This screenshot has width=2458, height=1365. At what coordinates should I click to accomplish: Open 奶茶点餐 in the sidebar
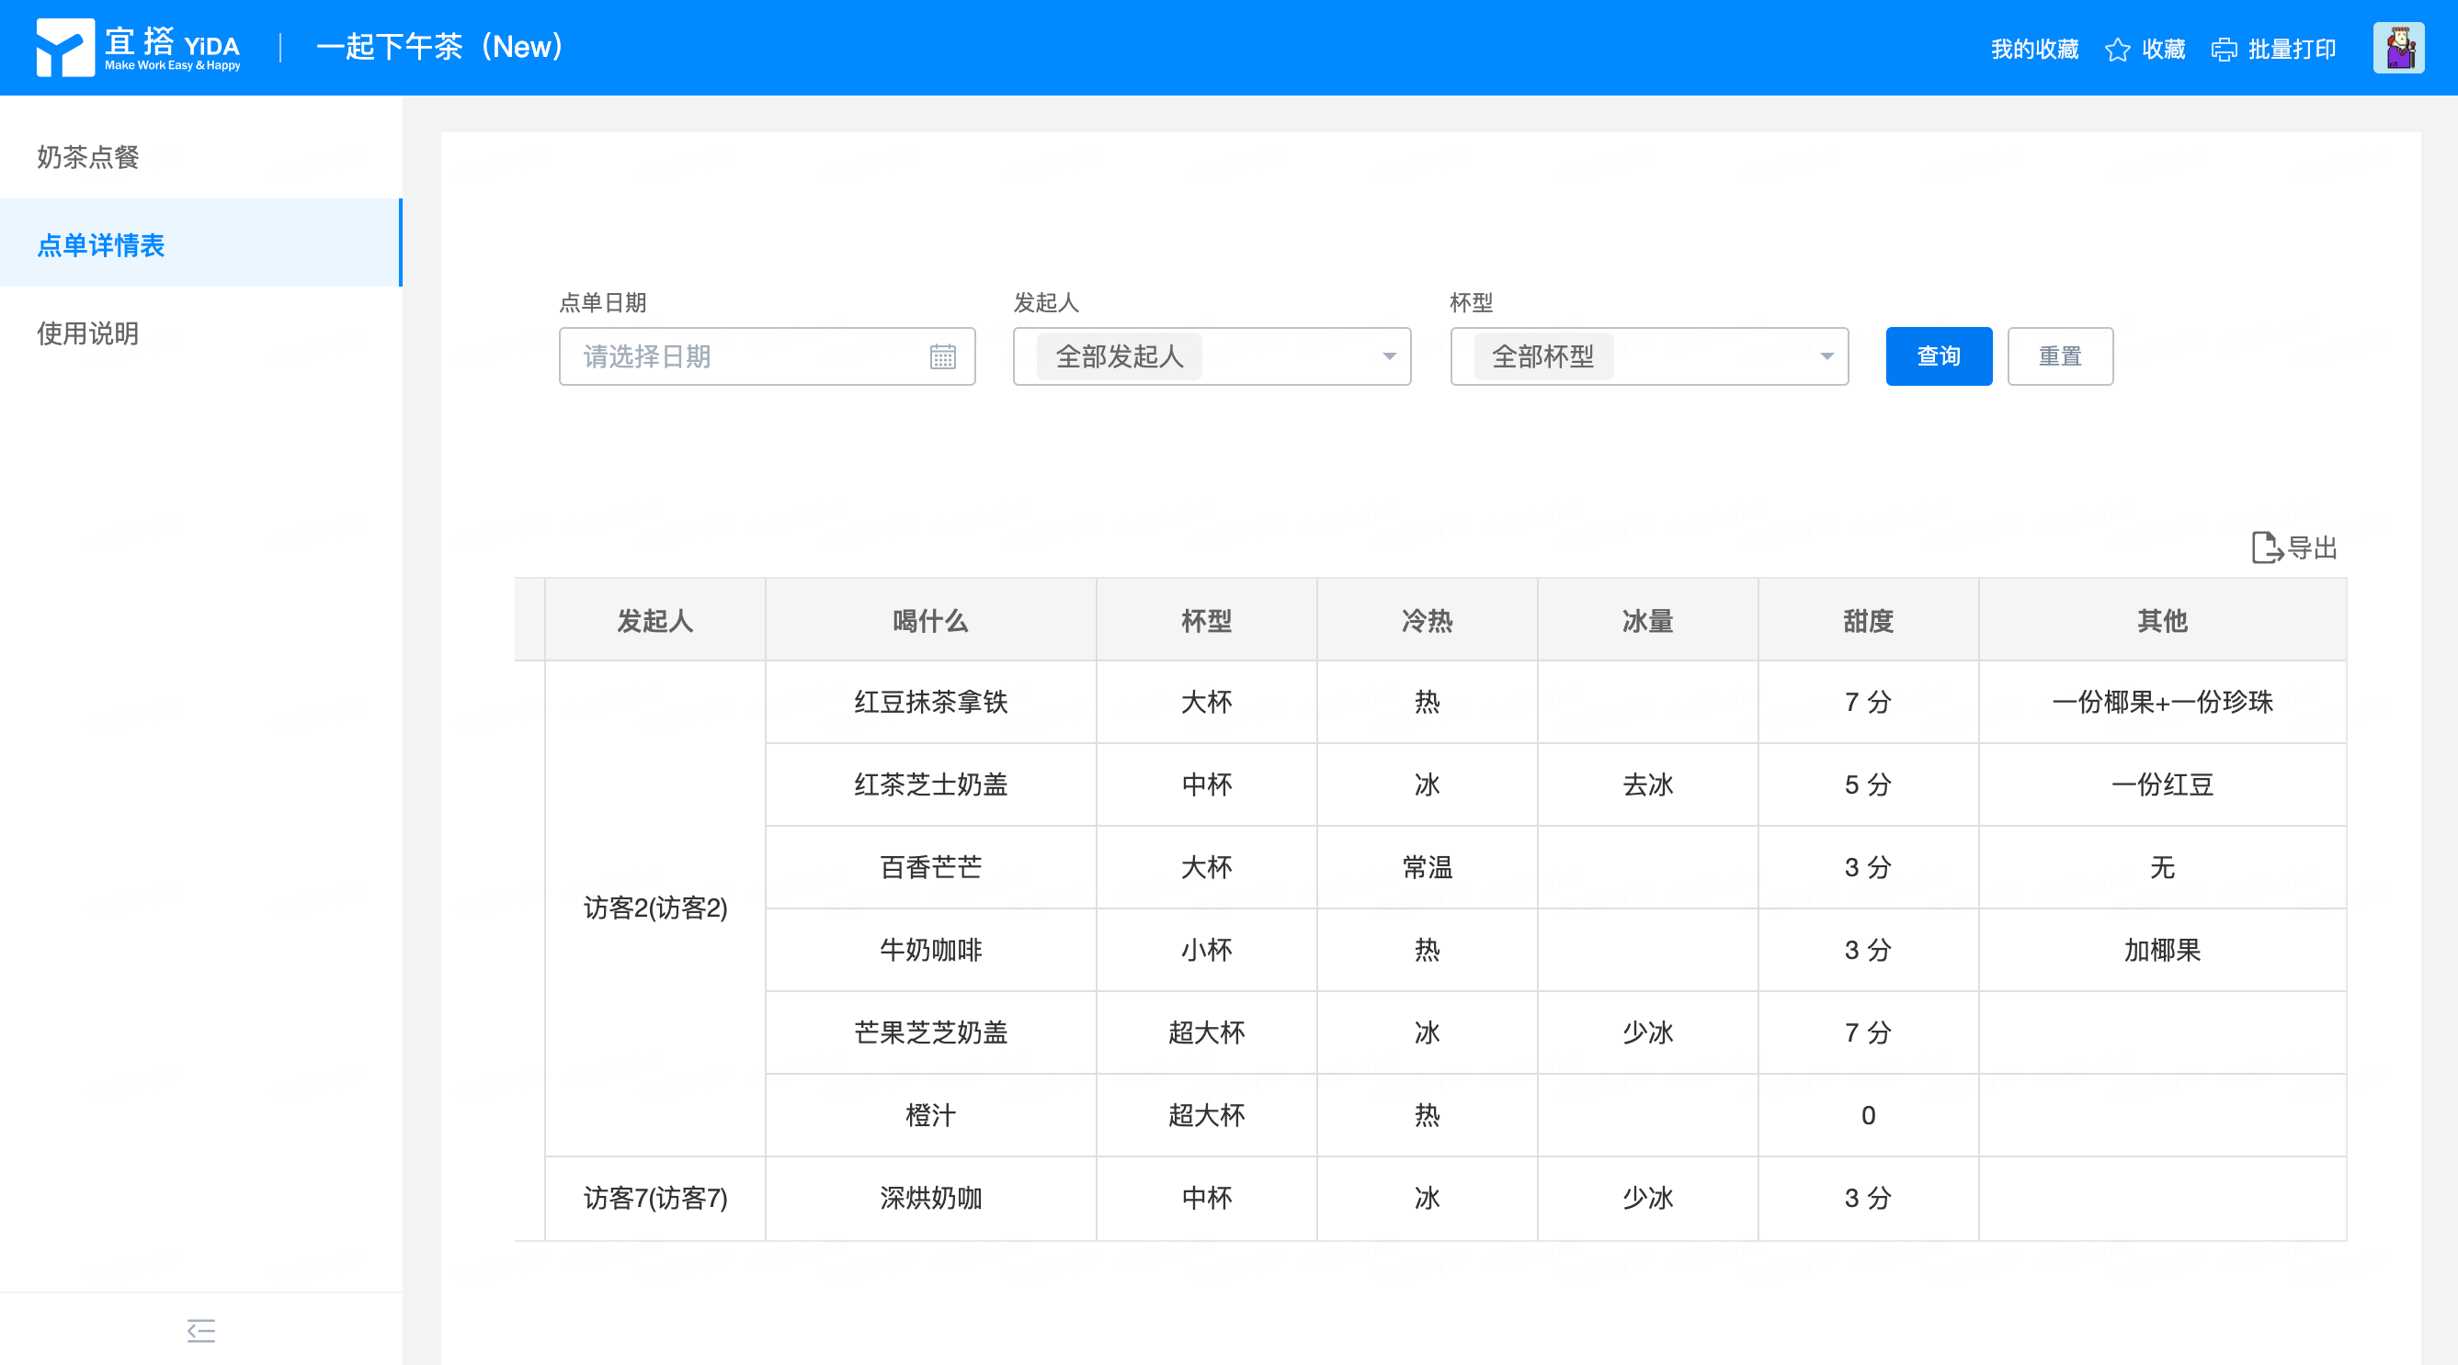pyautogui.click(x=88, y=157)
